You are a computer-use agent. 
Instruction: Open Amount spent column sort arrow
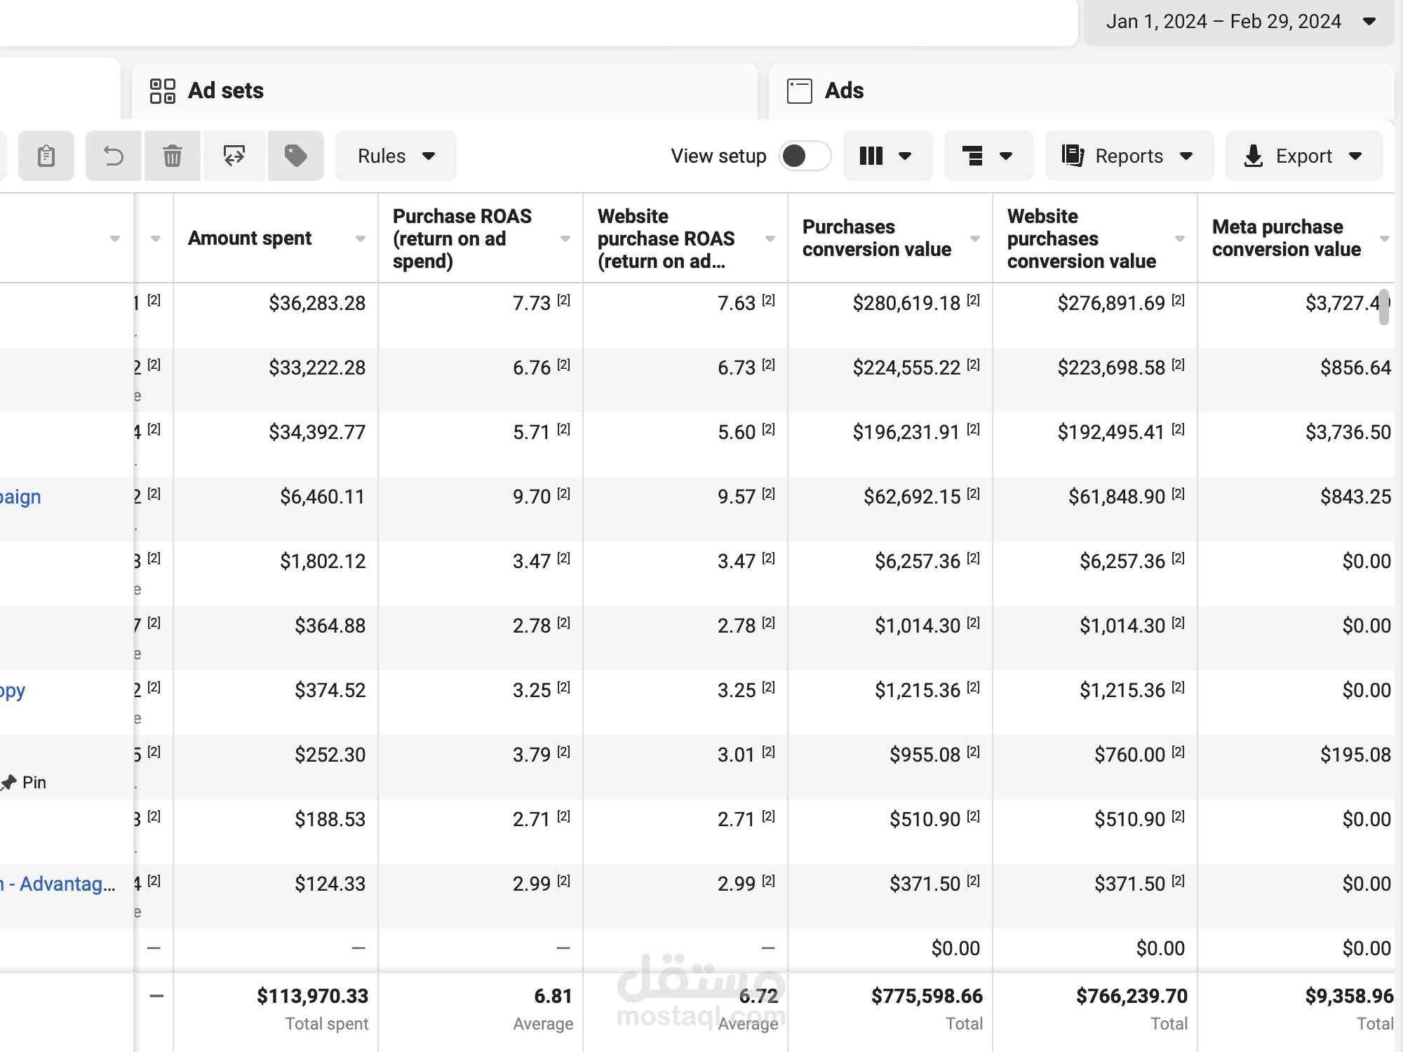pyautogui.click(x=361, y=239)
